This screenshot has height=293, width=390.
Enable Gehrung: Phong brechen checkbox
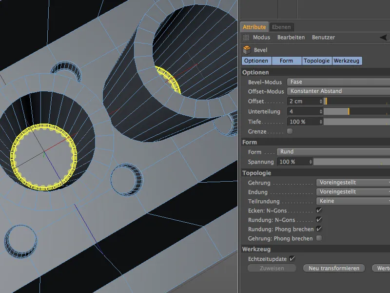point(319,238)
